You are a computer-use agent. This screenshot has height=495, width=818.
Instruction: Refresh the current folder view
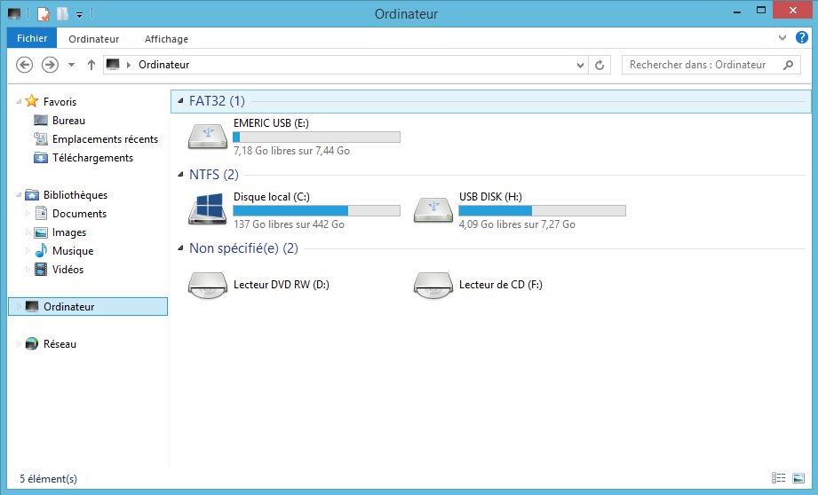600,65
